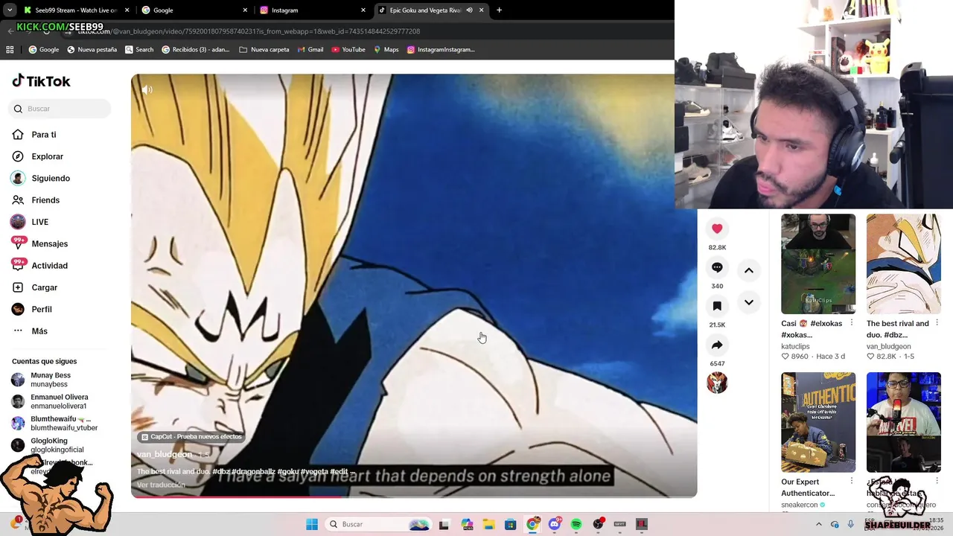This screenshot has width=953, height=536.
Task: Open the Gmail bookmark
Action: coord(310,50)
